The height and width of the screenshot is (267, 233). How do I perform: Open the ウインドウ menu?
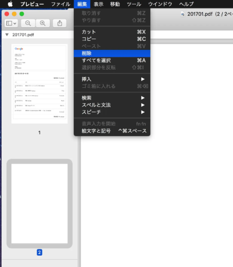(160, 4)
